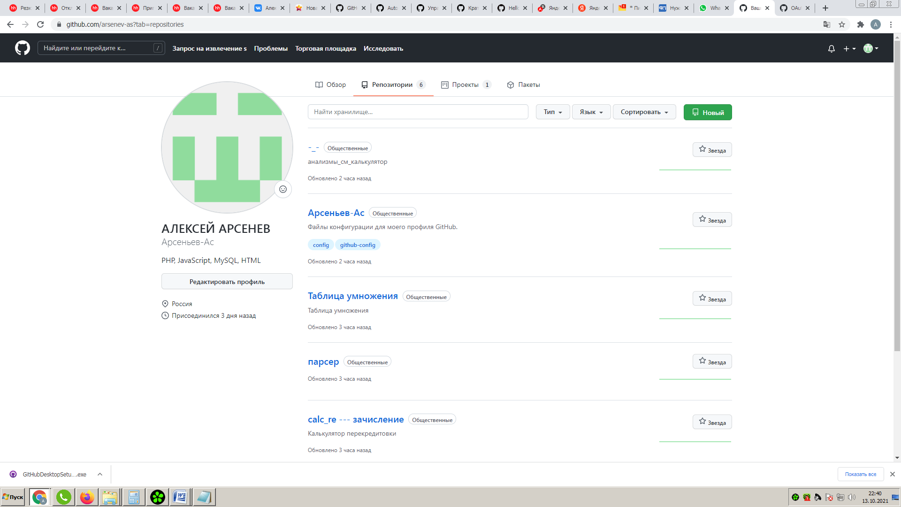Click the profile avatar image
Image resolution: width=901 pixels, height=507 pixels.
pyautogui.click(x=227, y=147)
